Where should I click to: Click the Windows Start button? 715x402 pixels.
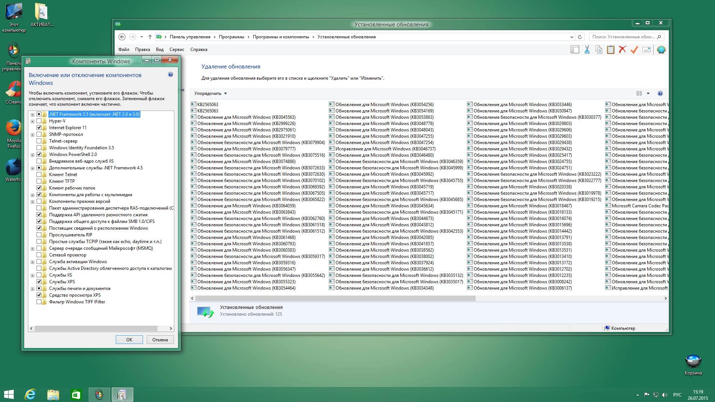9,395
